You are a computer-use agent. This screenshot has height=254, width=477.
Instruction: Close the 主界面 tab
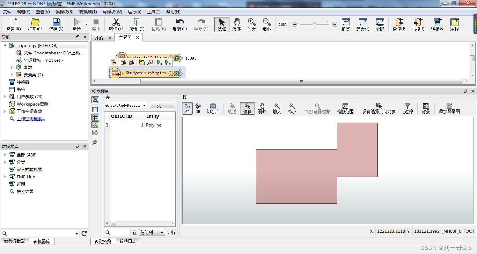[x=138, y=38]
